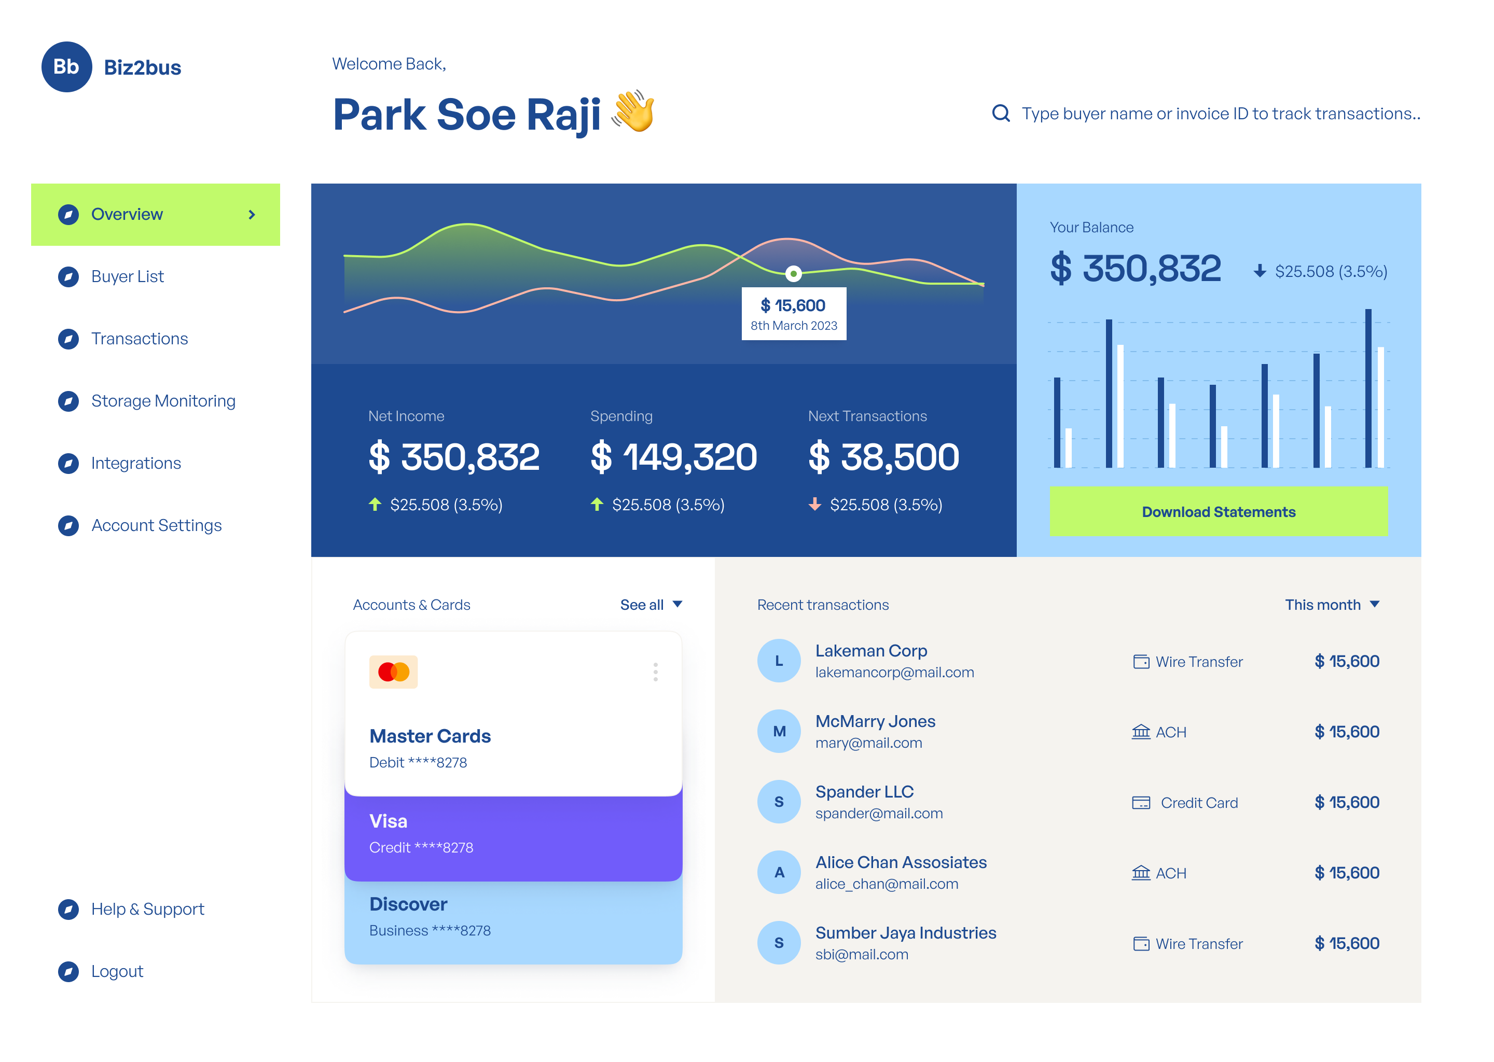Open Buyer List from the sidebar
The image size is (1494, 1062).
[128, 276]
